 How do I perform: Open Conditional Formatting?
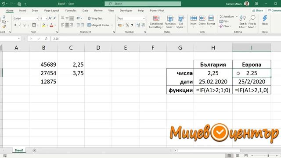[x=156, y=22]
